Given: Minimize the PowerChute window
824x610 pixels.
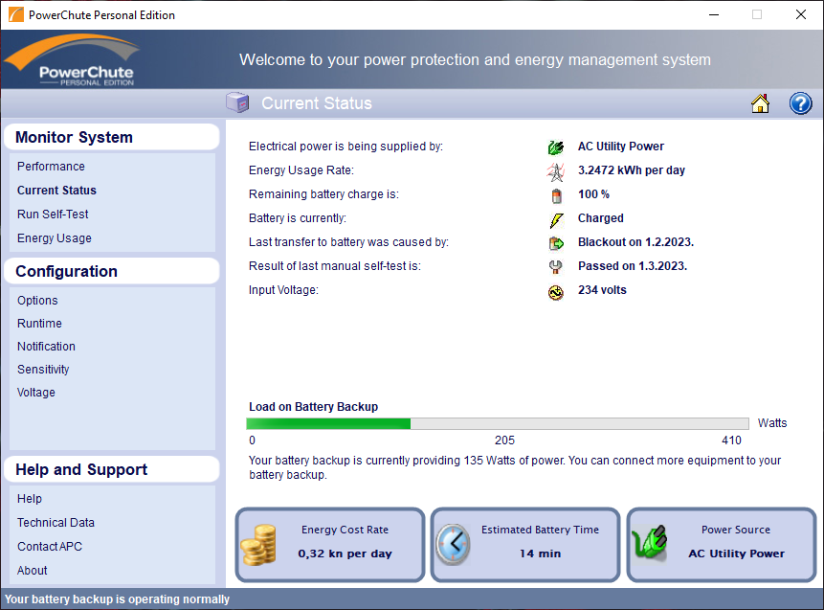Looking at the screenshot, I should [714, 14].
